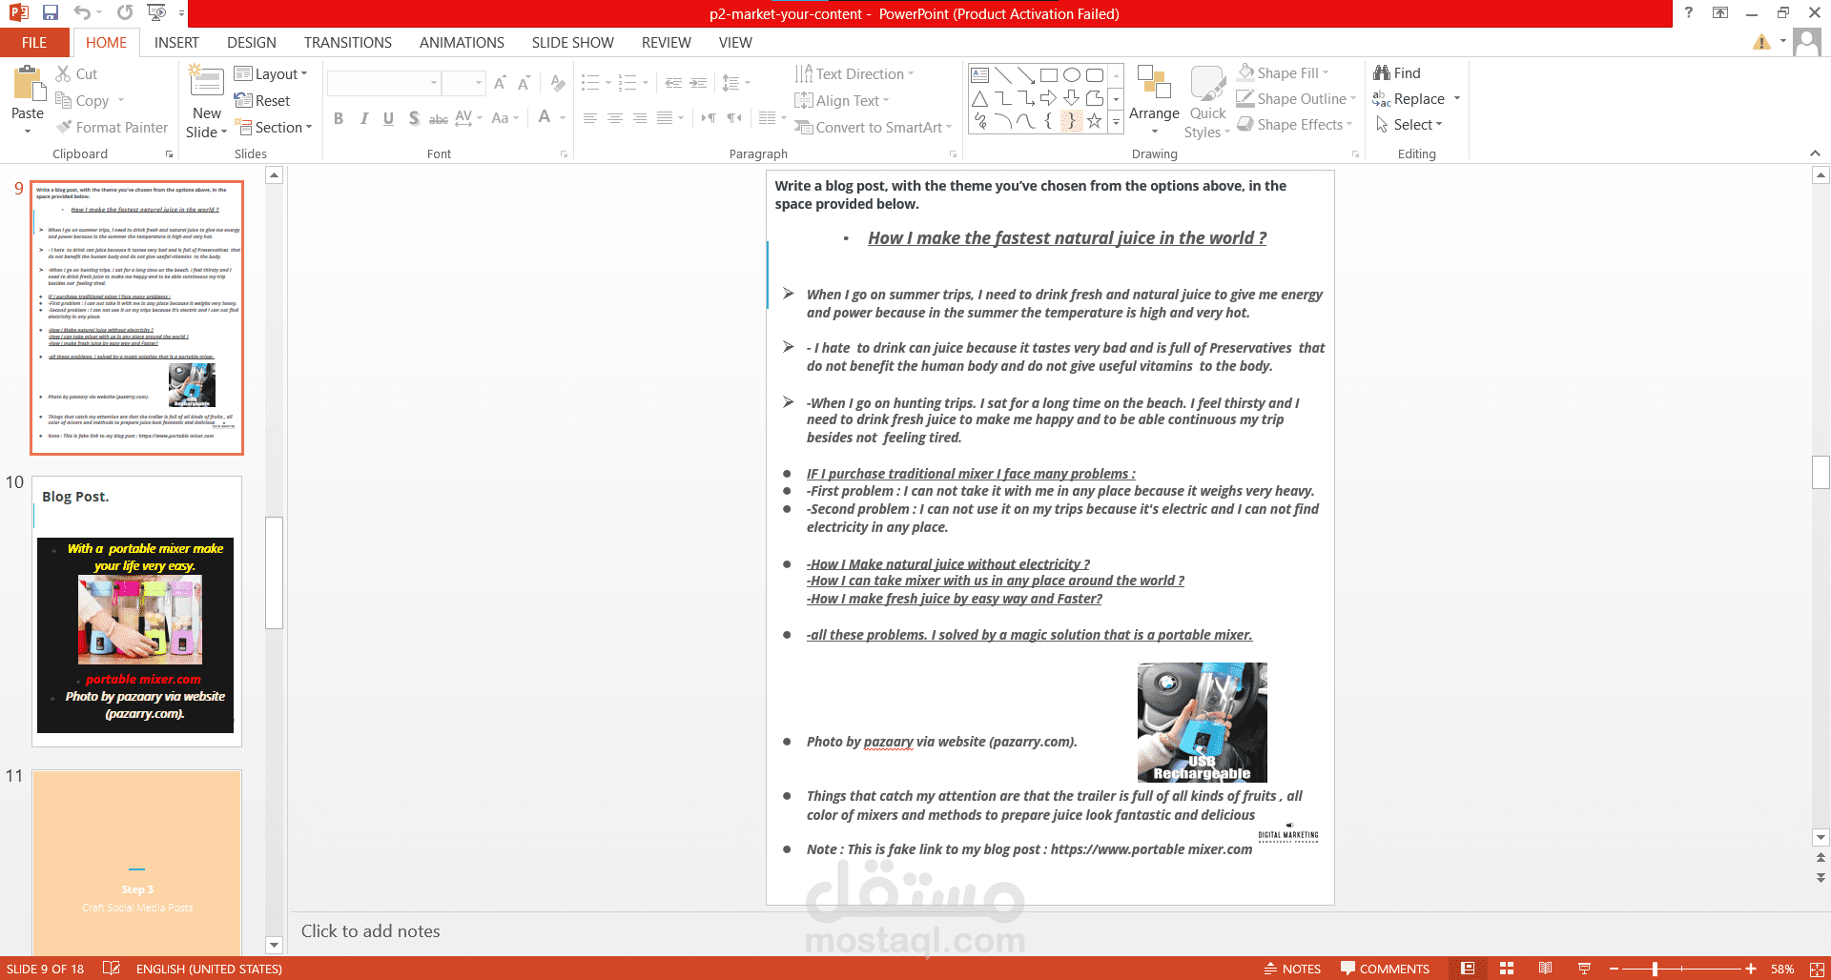Launch Slide Show icon in status bar
Viewport: 1831px width, 980px height.
(1584, 969)
